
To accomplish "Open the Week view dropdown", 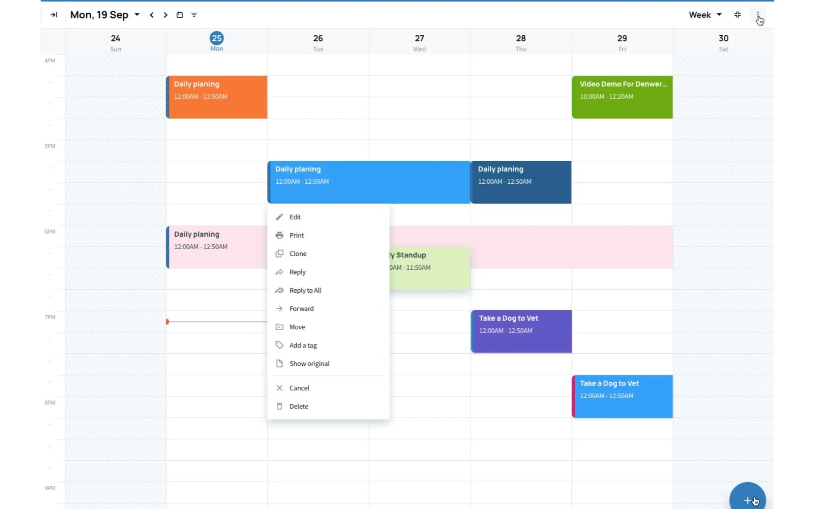I will [705, 15].
